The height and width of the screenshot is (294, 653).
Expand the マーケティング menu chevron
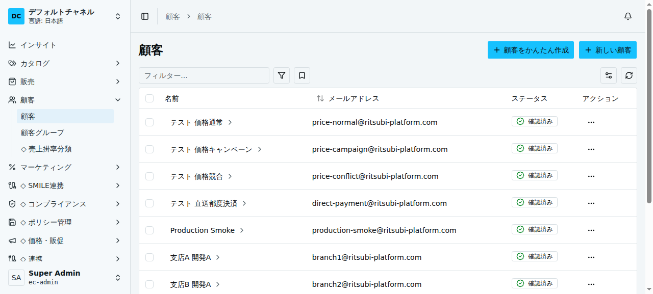118,167
